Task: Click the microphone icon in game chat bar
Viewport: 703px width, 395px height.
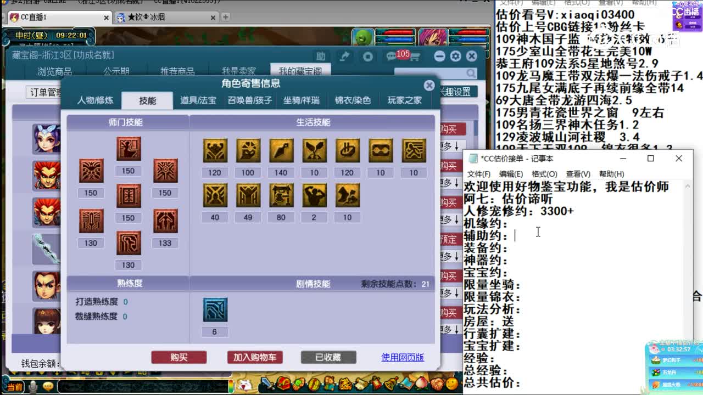Action: (33, 387)
